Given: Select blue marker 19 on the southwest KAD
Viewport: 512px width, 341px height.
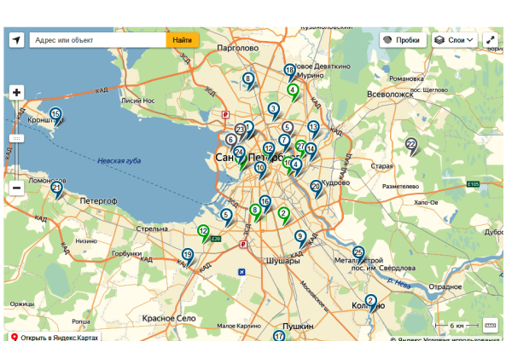Looking at the screenshot, I should pyautogui.click(x=188, y=257).
